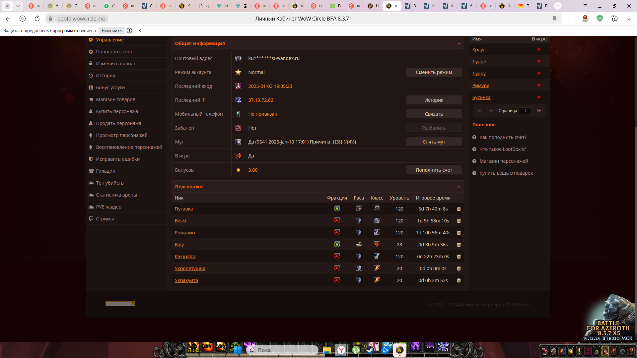The width and height of the screenshot is (637, 358).
Task: Click trash icon in Kleopatra row
Action: pyautogui.click(x=459, y=257)
